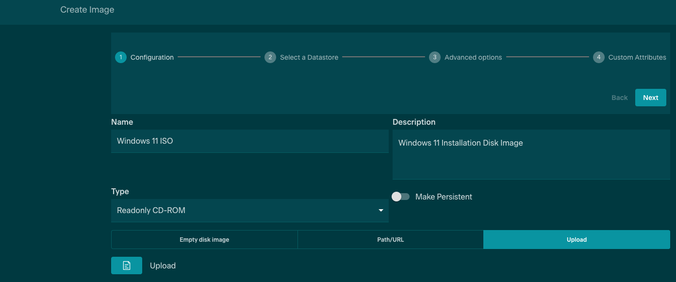Select the Empty disk image tab

pyautogui.click(x=204, y=239)
